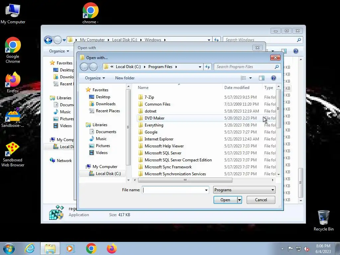The image size is (340, 255).
Task: Click the Open button
Action: tap(225, 200)
